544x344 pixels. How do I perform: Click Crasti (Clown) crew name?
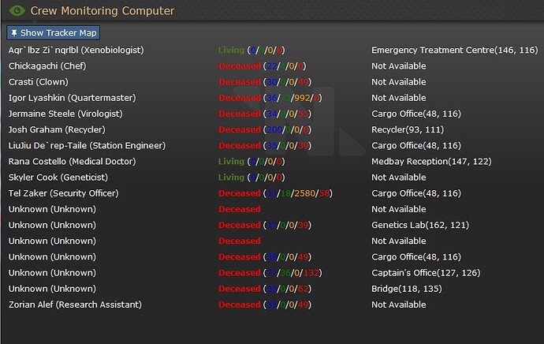pos(38,82)
